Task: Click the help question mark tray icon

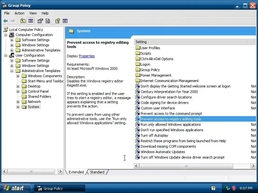Action: [213, 188]
